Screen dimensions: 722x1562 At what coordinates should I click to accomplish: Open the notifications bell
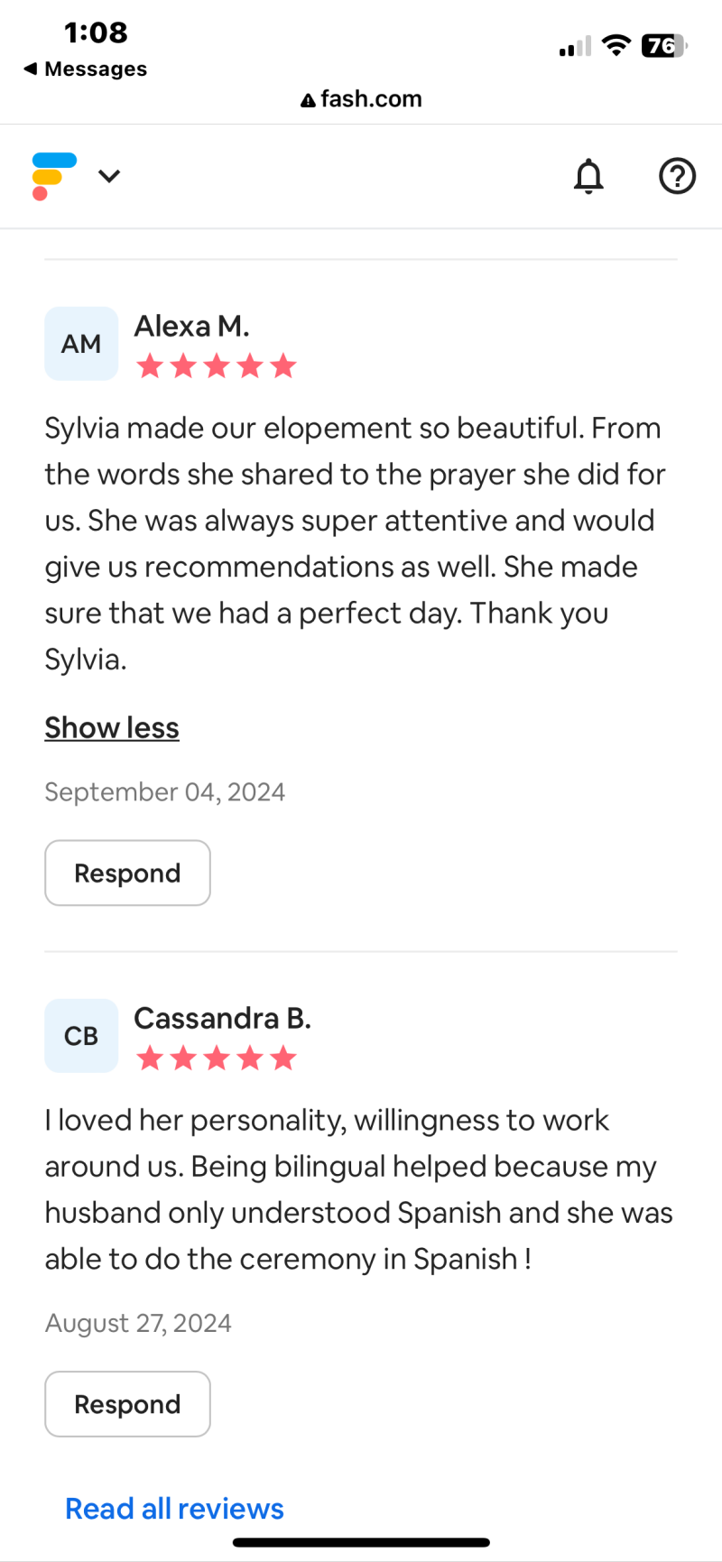(x=588, y=176)
